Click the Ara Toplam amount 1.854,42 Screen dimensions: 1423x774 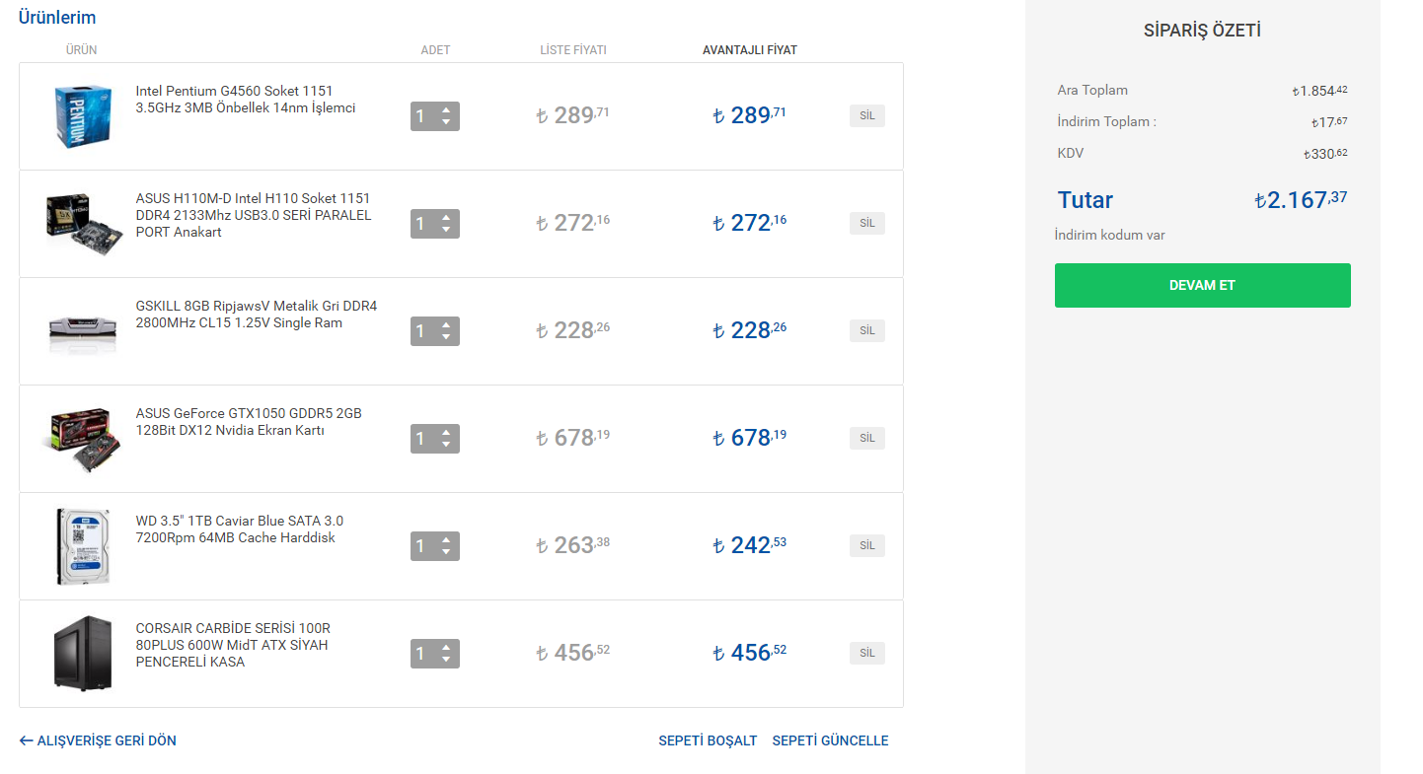[x=1320, y=91]
